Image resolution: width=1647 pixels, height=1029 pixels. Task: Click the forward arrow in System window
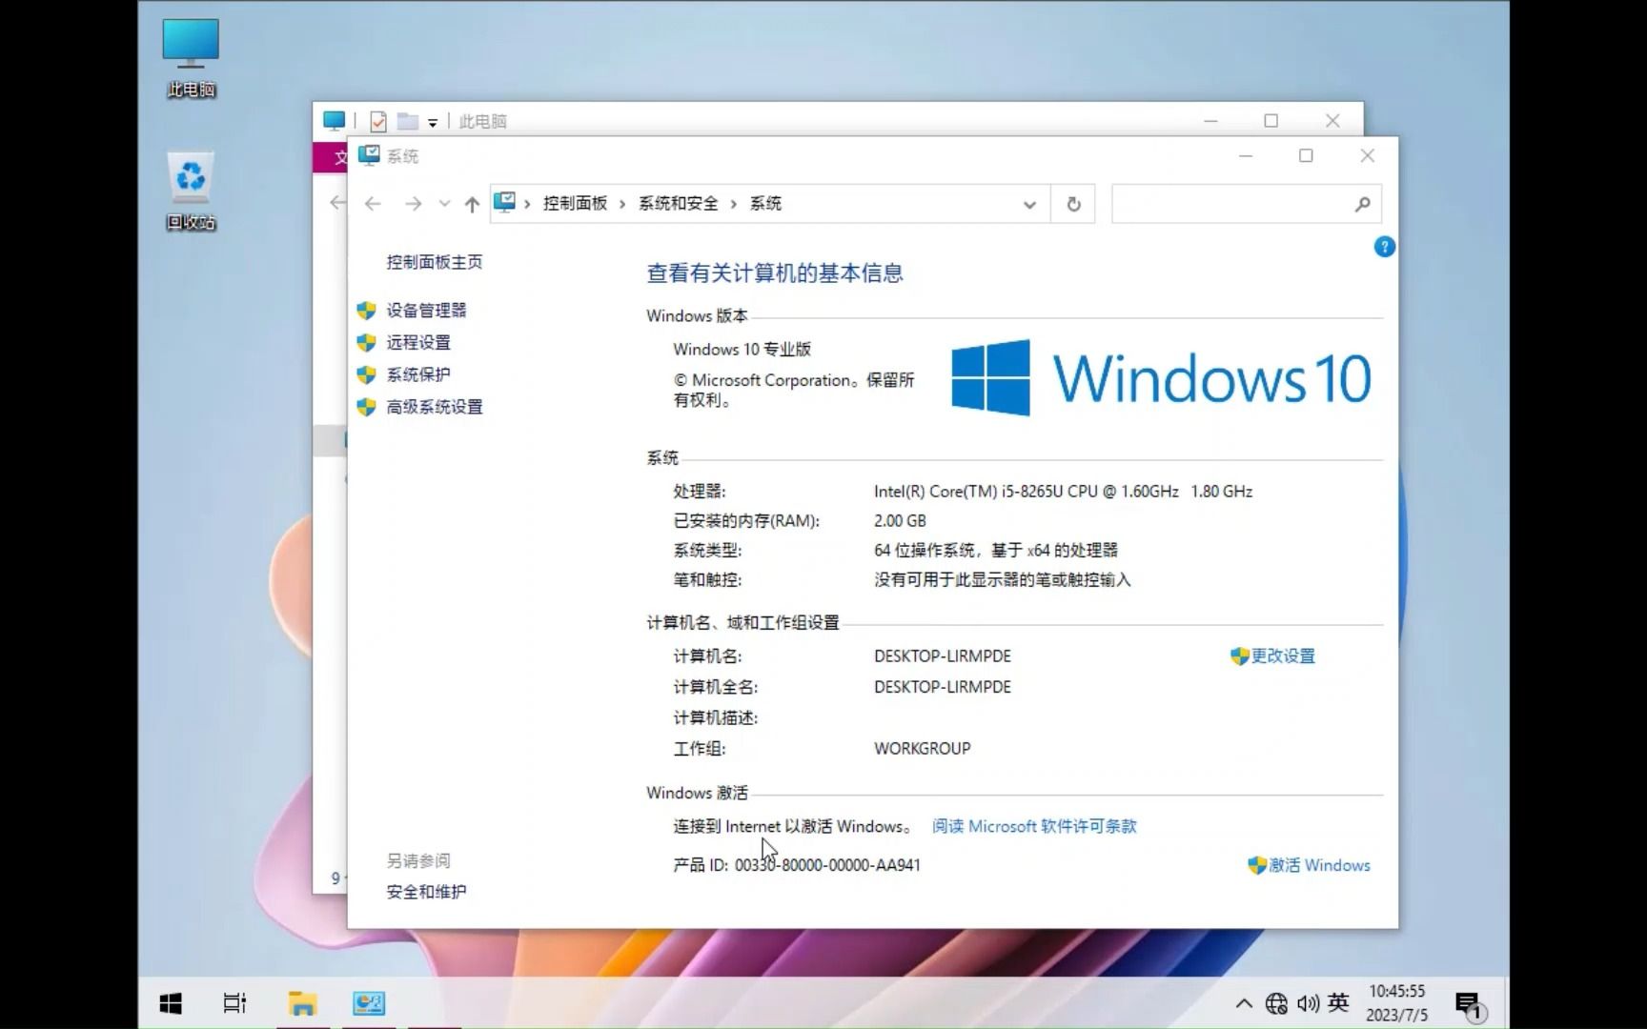pyautogui.click(x=413, y=204)
